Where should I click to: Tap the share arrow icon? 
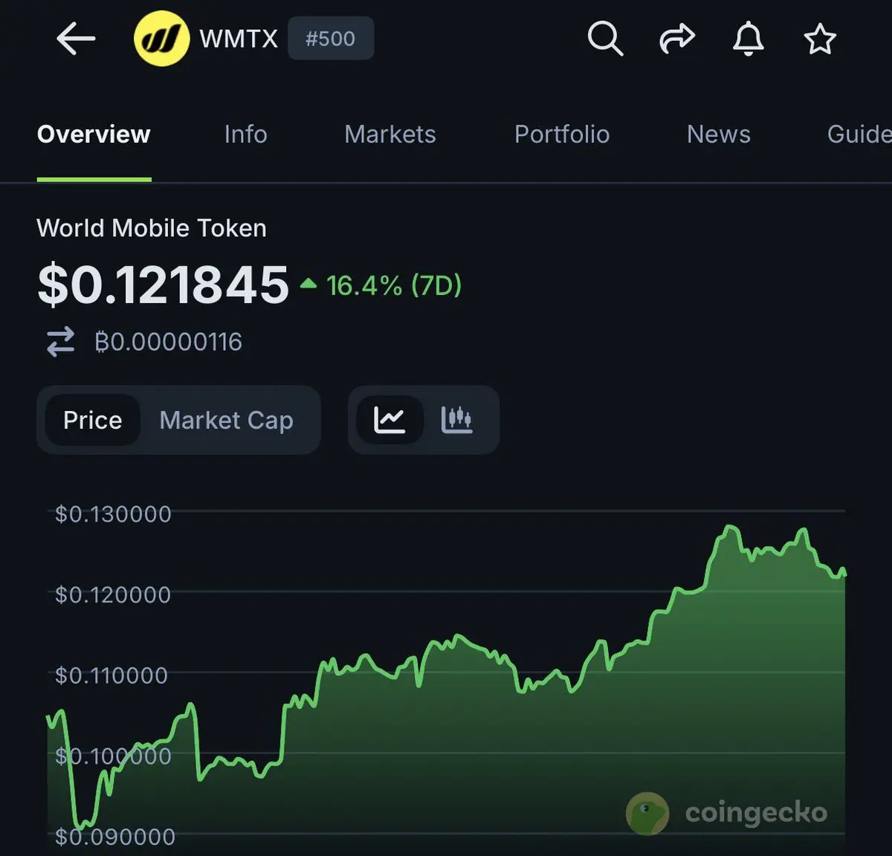pyautogui.click(x=676, y=39)
